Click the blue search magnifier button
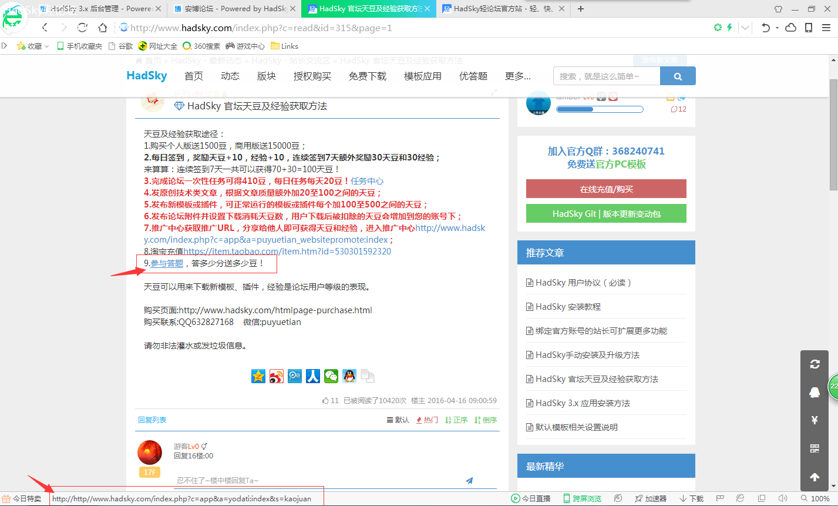This screenshot has width=838, height=506. 678,76
